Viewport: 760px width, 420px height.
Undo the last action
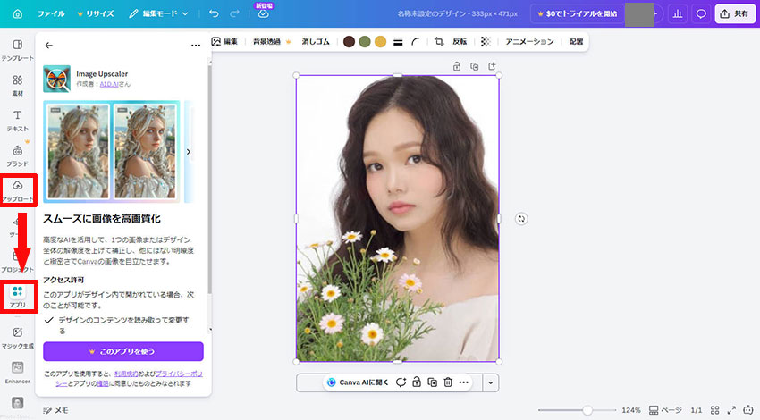[x=214, y=13]
